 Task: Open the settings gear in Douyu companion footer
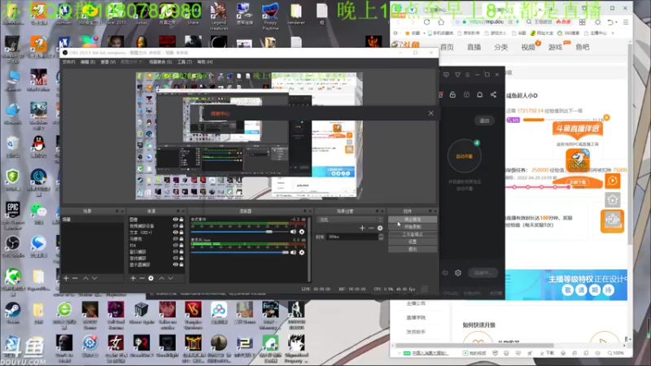(x=458, y=272)
